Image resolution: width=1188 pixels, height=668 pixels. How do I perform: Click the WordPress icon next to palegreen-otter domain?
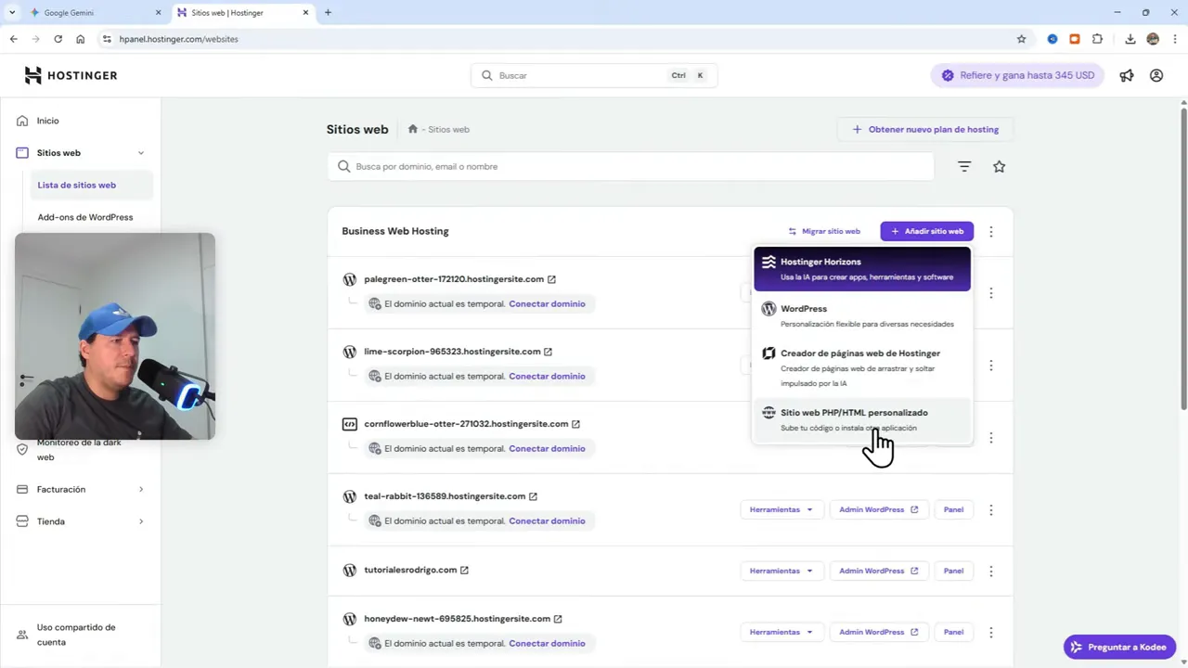tap(349, 278)
